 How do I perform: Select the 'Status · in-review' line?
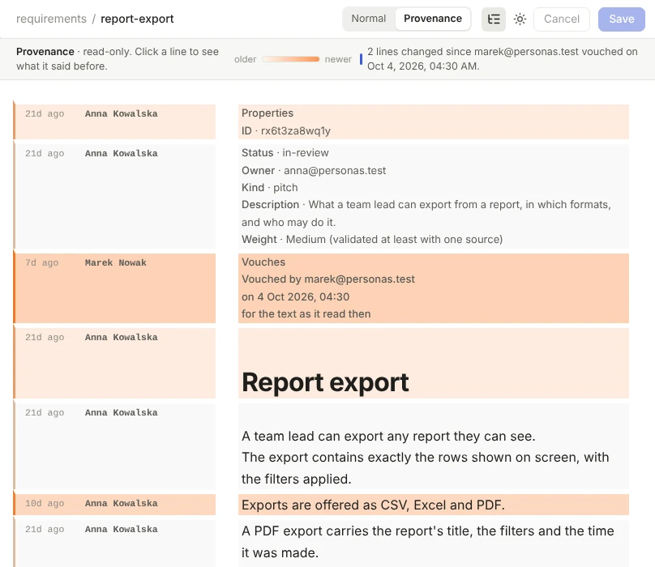[x=433, y=153]
